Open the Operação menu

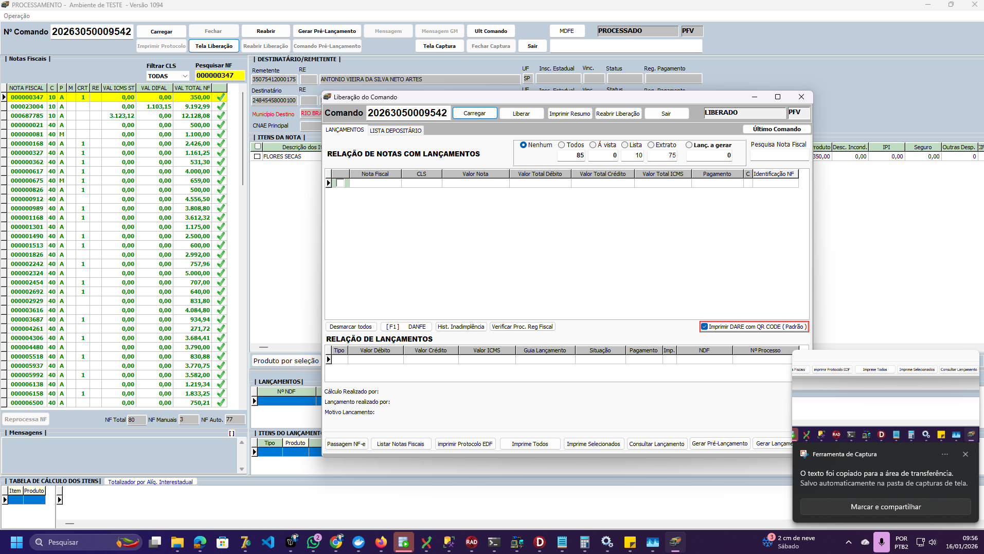(16, 16)
